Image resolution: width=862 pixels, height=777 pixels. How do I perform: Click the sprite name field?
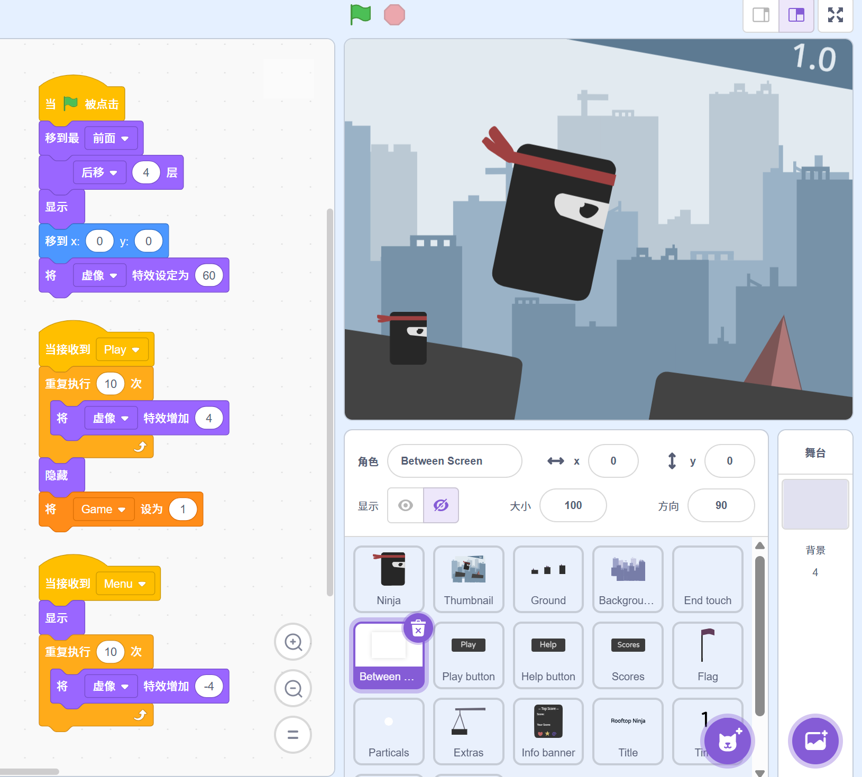pos(454,461)
